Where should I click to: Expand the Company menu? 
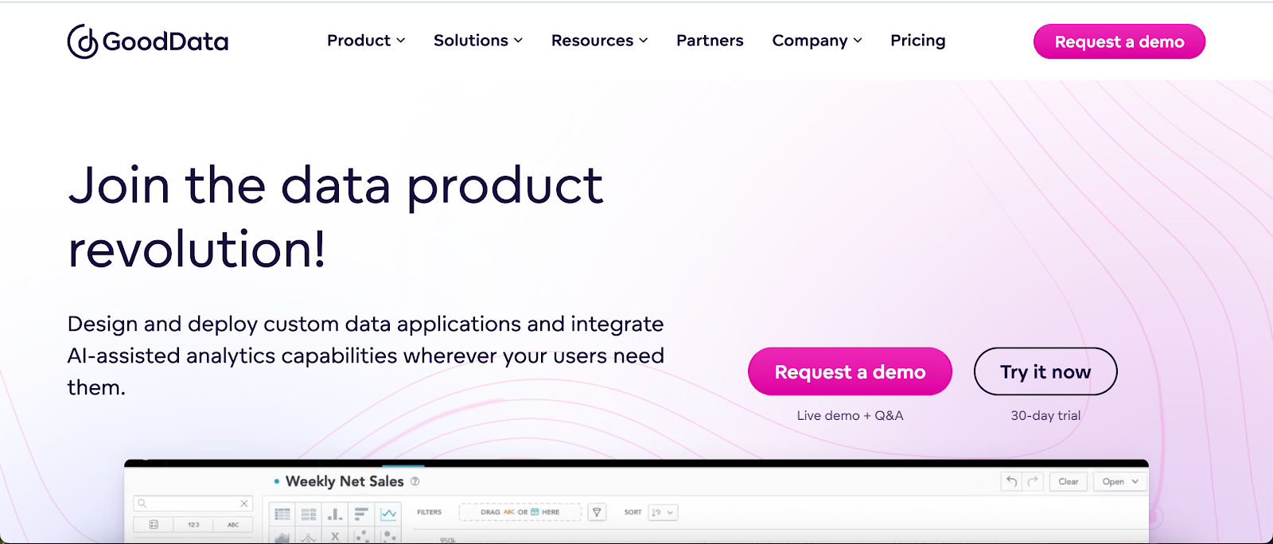[817, 41]
